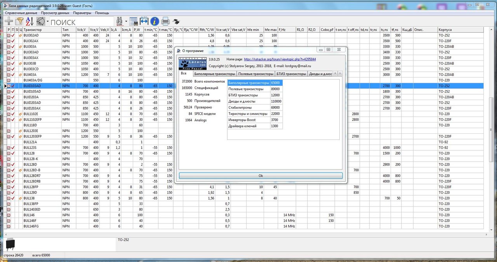Open the transistor search dropdown arrow

pyautogui.click(x=47, y=21)
